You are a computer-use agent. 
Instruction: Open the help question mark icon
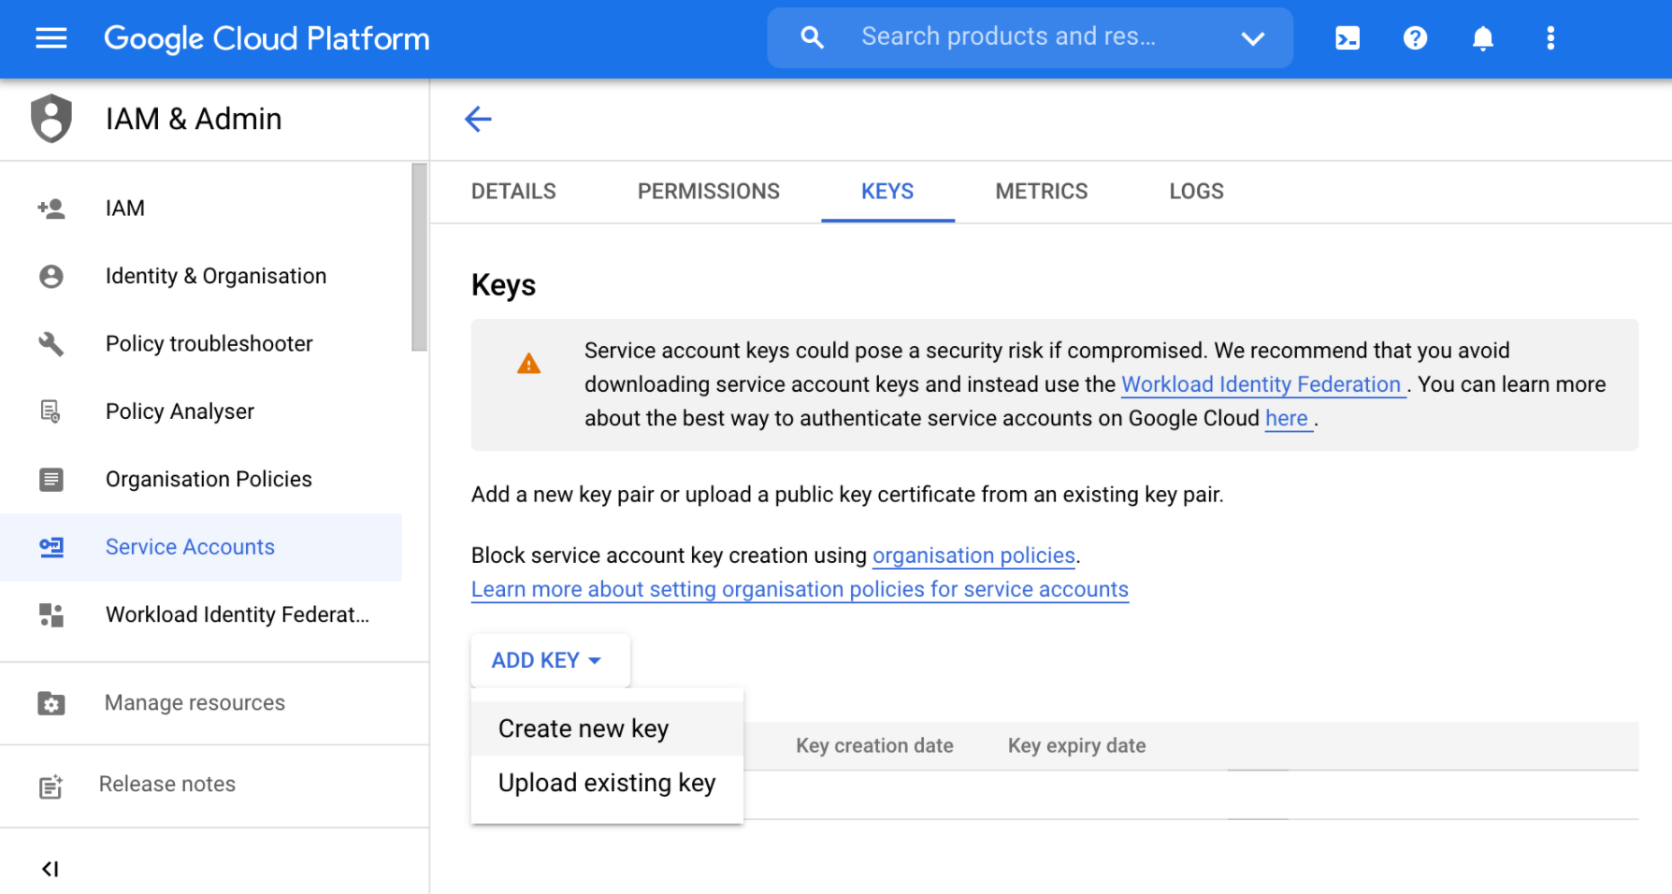tap(1415, 38)
